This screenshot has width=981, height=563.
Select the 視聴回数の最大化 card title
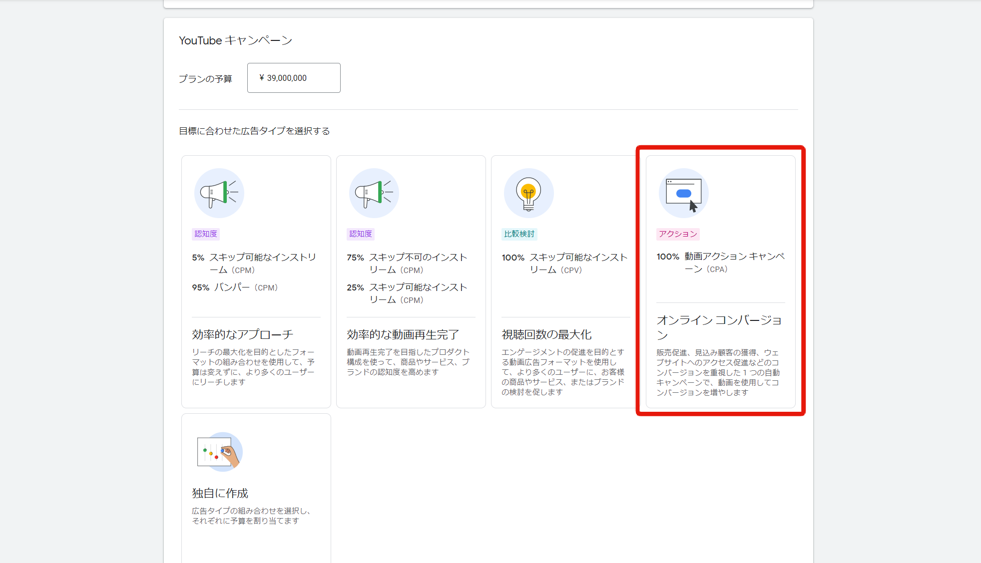point(546,334)
